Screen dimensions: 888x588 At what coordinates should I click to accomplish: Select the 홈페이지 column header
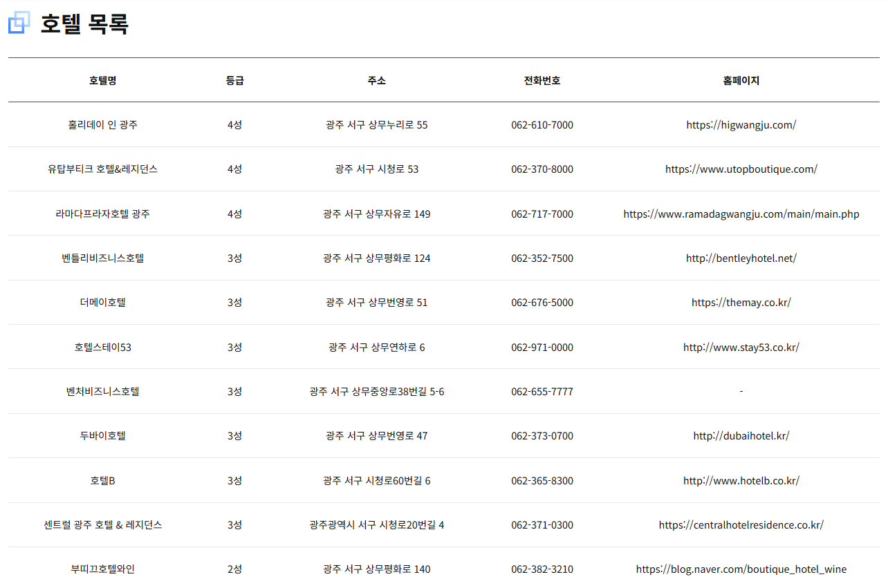741,81
